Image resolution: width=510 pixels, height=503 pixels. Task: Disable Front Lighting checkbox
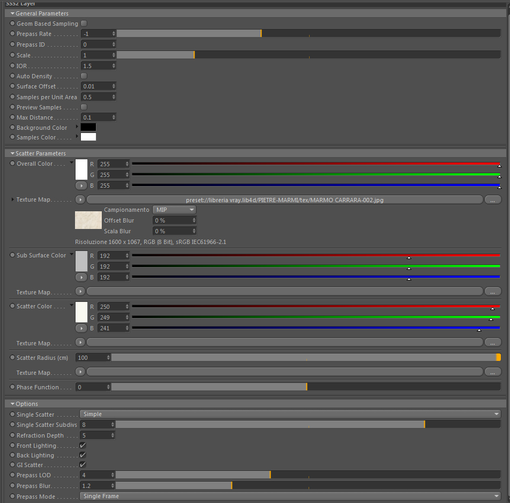pyautogui.click(x=83, y=446)
